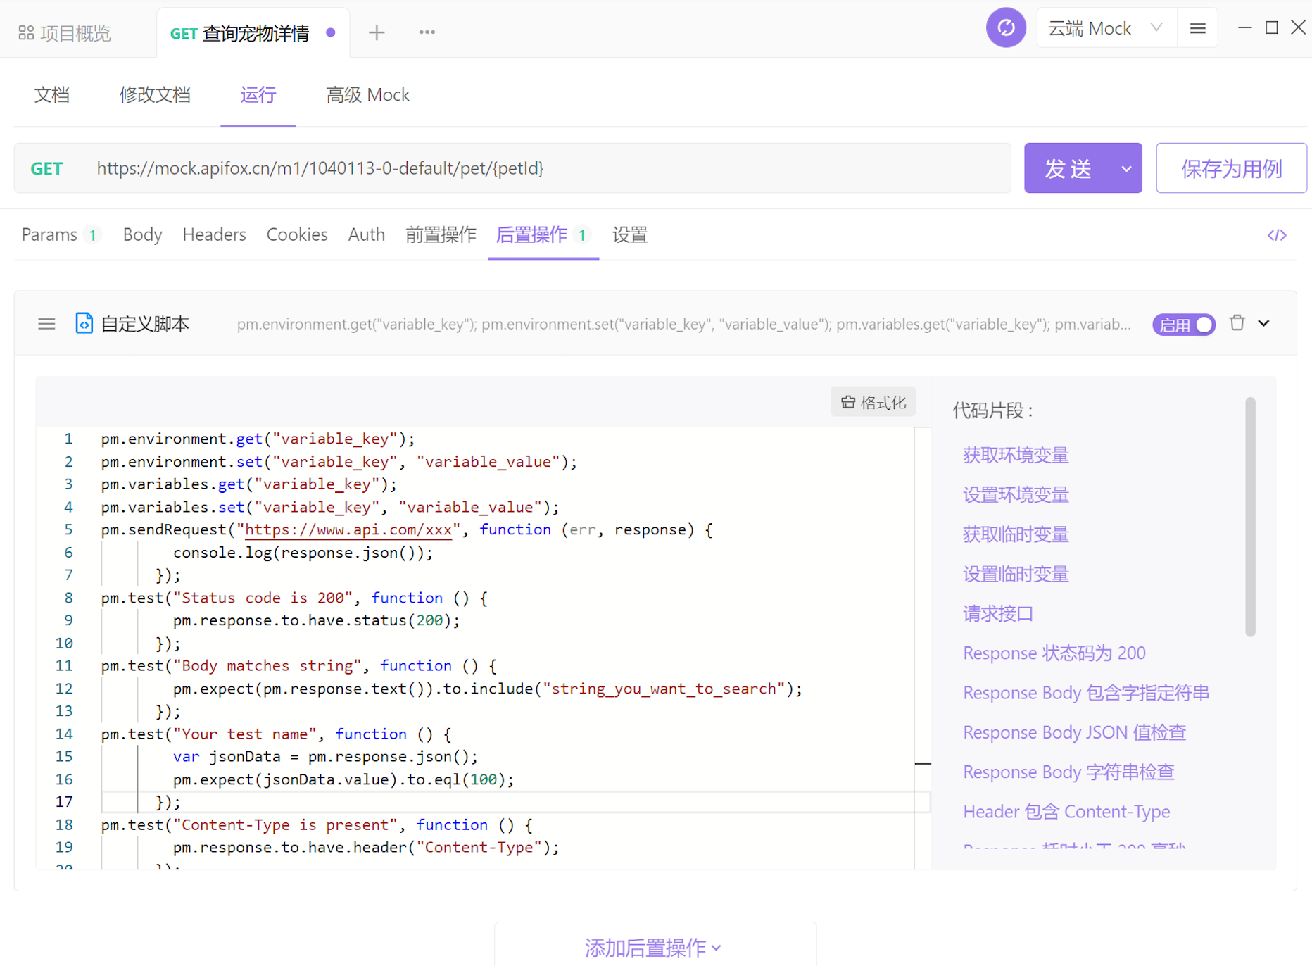Select the GET method selector

pos(47,169)
